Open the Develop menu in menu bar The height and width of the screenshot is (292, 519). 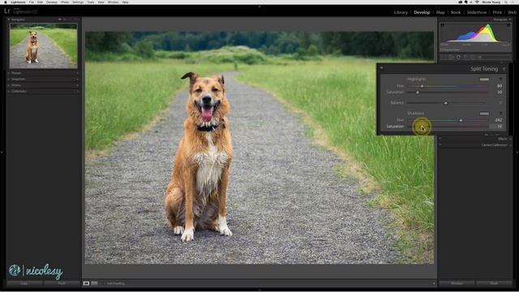click(52, 2)
